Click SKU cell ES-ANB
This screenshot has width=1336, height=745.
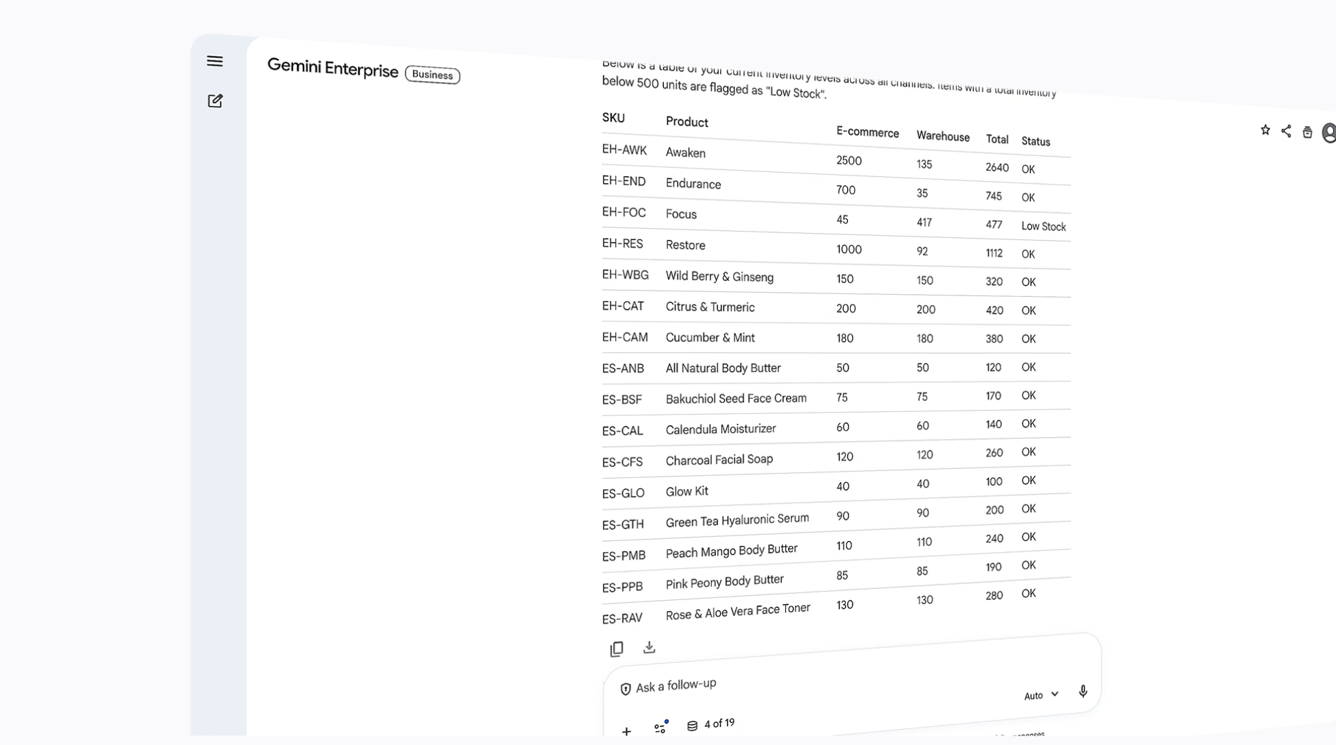623,368
